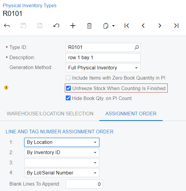Click the R0101 page title
186x191 pixels.
[x=12, y=14]
